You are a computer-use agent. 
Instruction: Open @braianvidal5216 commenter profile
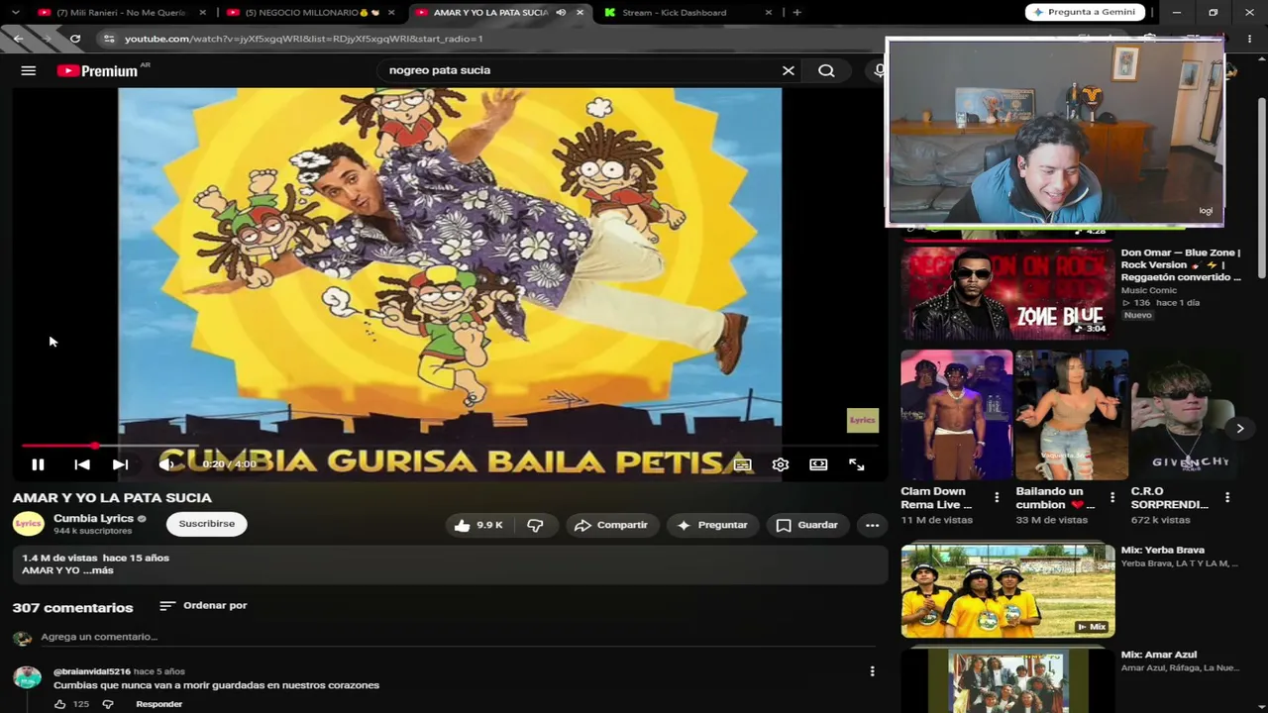point(92,671)
